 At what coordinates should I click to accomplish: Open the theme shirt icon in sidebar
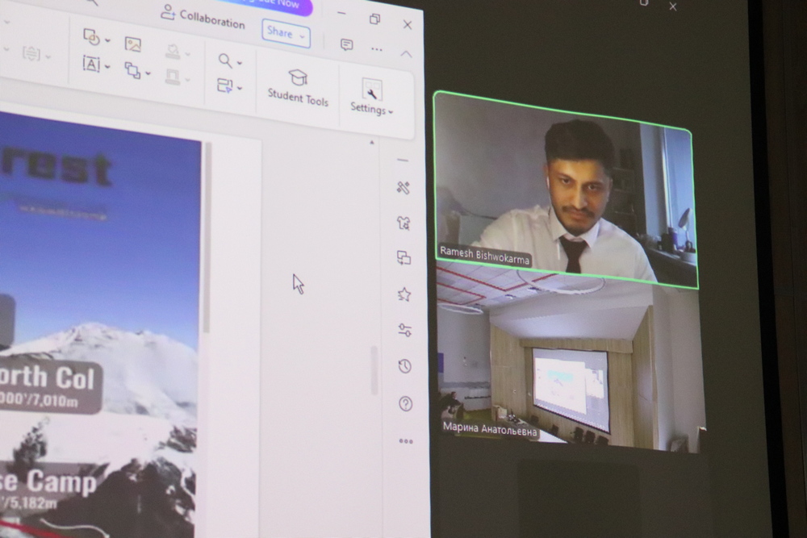[x=403, y=223]
